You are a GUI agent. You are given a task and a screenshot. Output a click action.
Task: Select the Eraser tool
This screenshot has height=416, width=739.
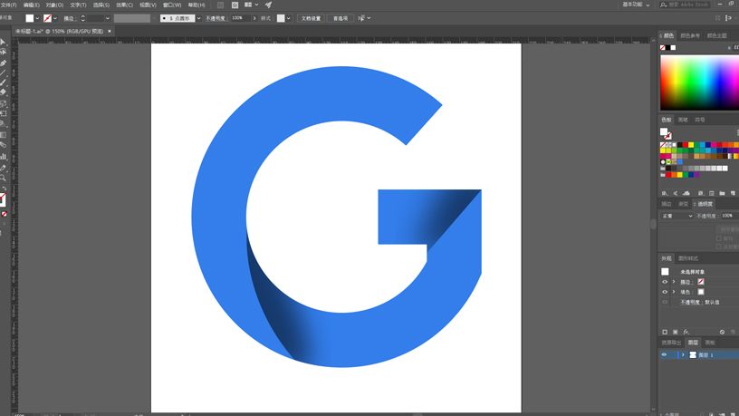click(3, 92)
